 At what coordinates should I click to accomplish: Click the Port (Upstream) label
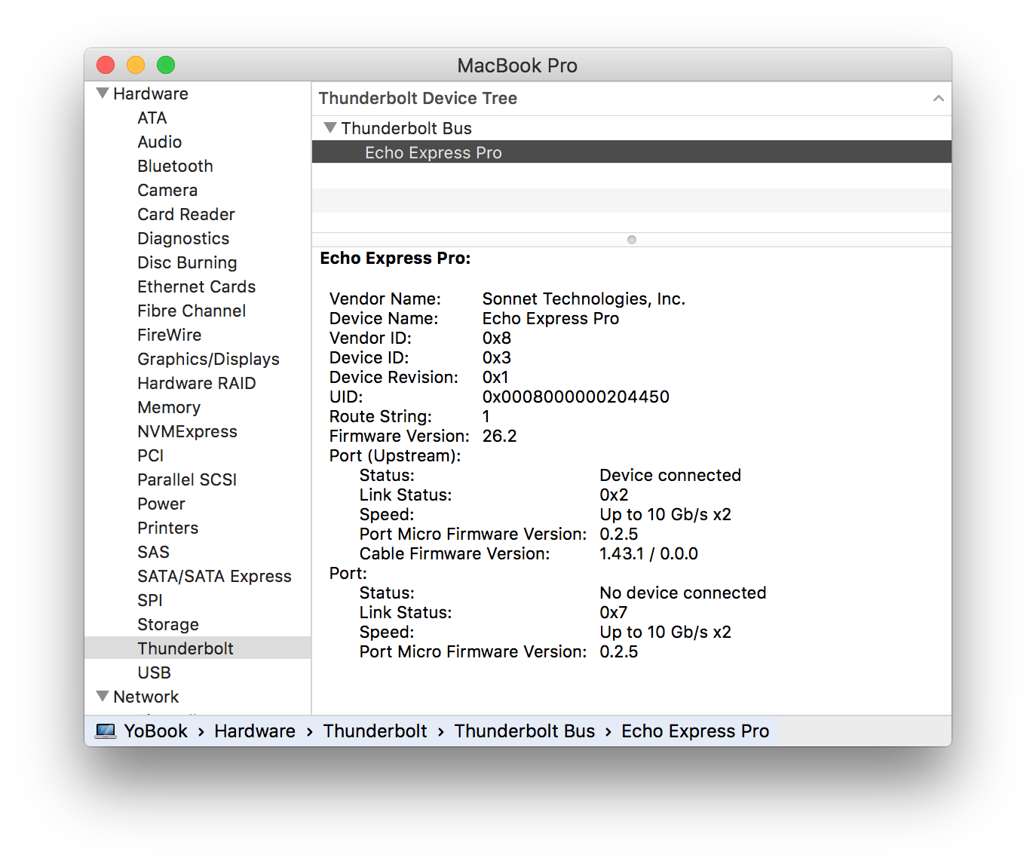[395, 455]
